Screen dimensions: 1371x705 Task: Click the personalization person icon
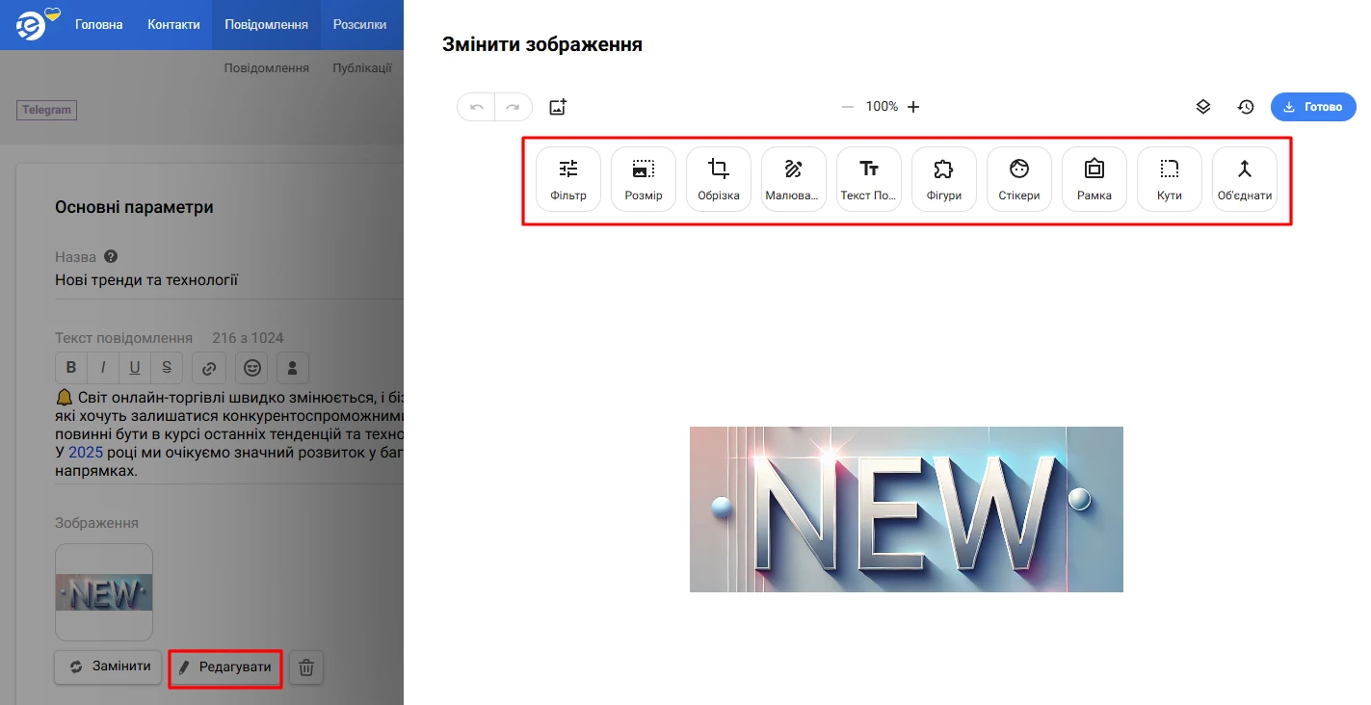pyautogui.click(x=293, y=367)
